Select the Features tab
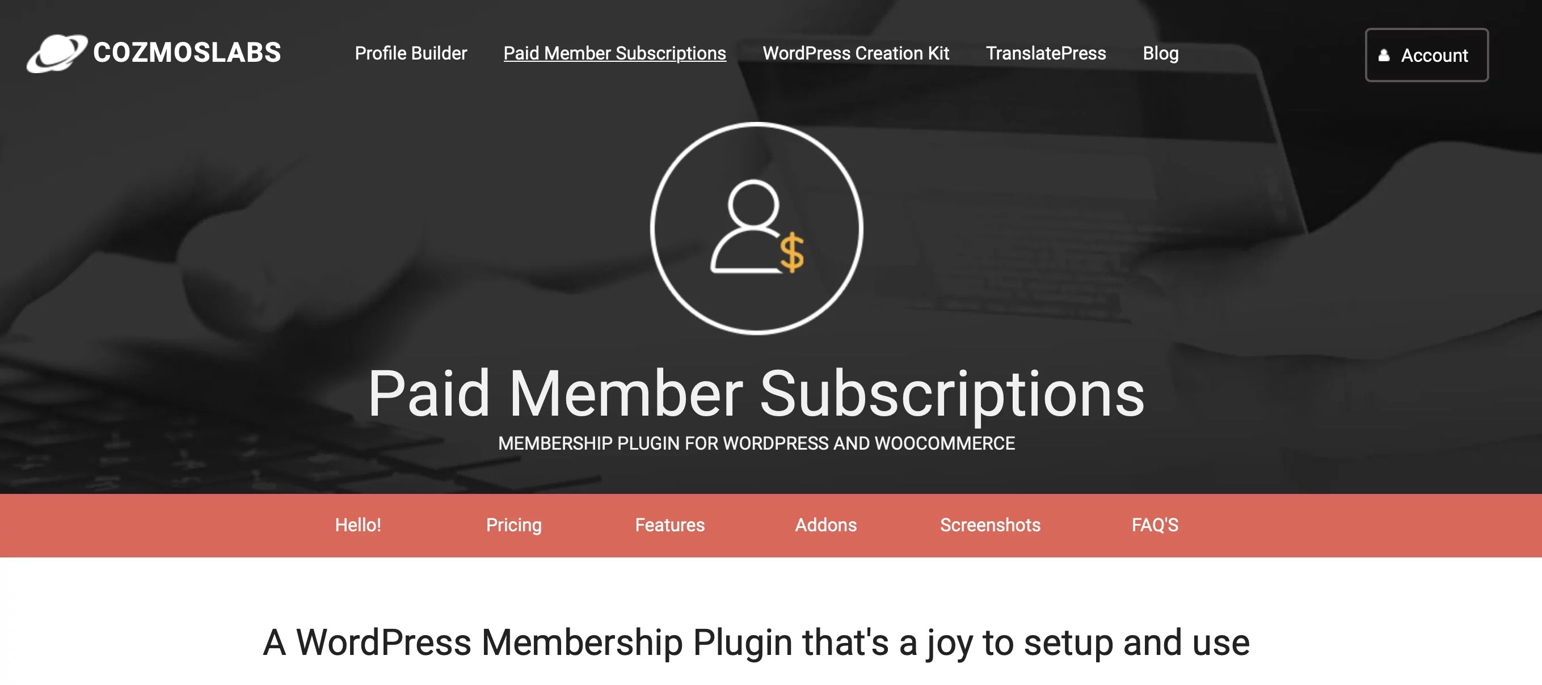 coord(669,525)
